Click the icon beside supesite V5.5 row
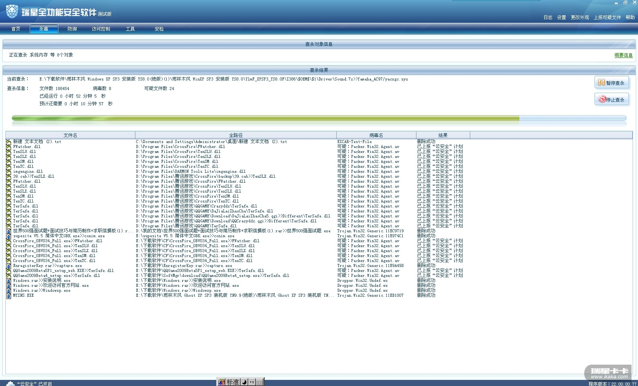638x386 pixels. 8,236
